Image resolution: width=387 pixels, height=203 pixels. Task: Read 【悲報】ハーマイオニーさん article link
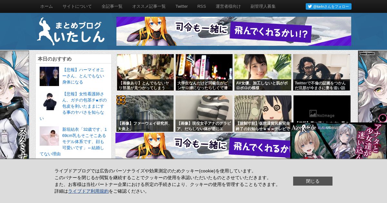click(83, 76)
